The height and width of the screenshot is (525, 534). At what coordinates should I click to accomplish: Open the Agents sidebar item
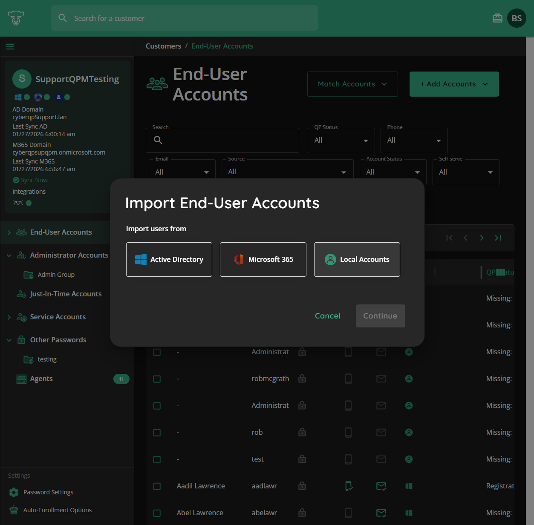tap(41, 379)
